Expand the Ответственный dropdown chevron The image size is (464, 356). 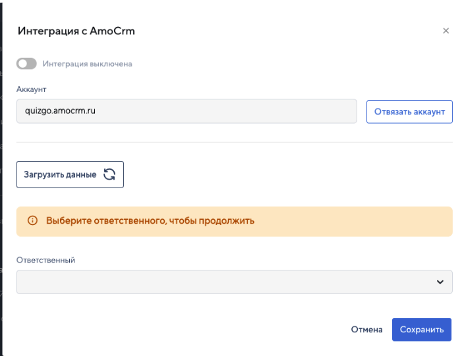pos(440,282)
